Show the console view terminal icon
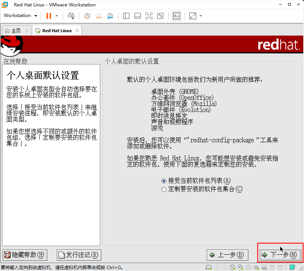The image size is (304, 271). pos(176,16)
